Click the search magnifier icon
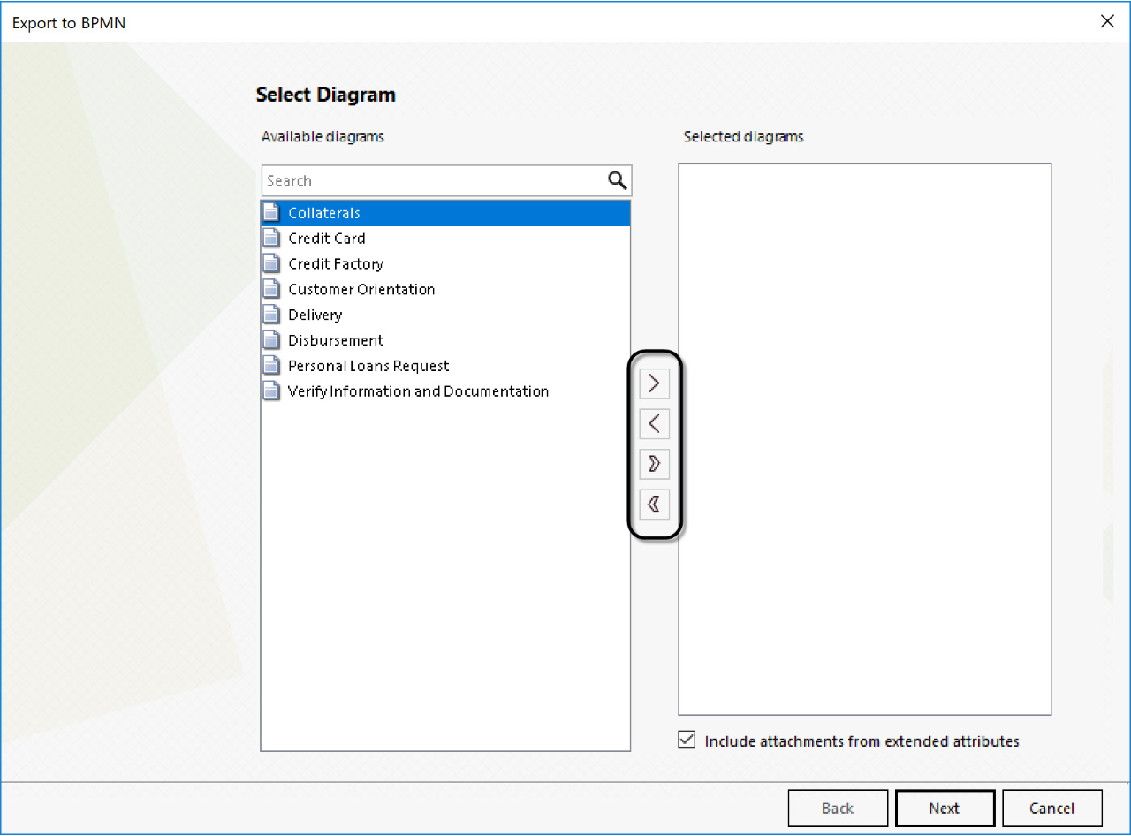The height and width of the screenshot is (836, 1131). (618, 180)
